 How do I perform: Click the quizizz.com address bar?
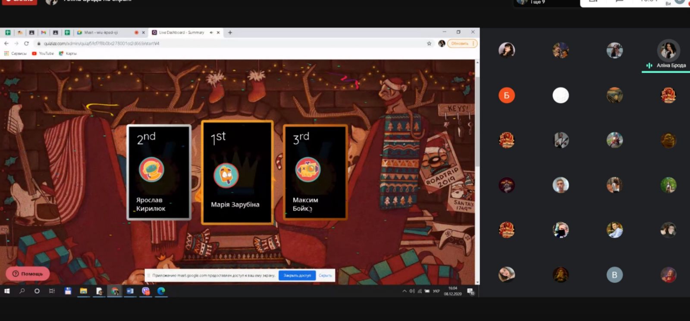click(x=233, y=44)
